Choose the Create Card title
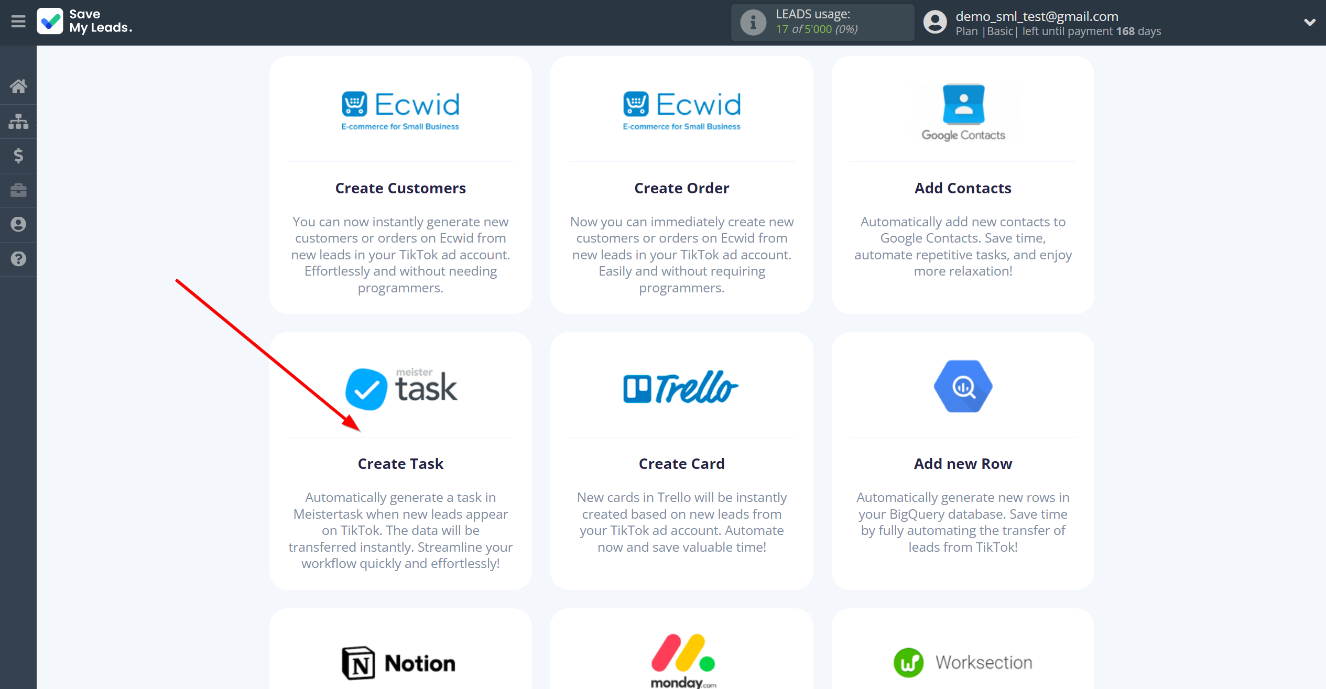The width and height of the screenshot is (1326, 689). [x=681, y=464]
